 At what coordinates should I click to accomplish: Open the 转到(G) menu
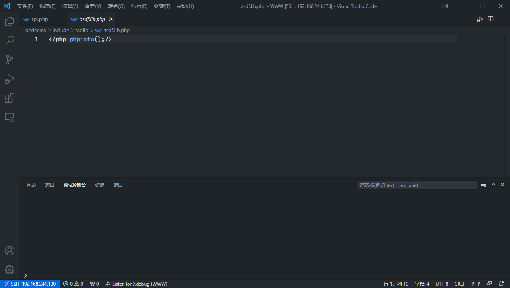tap(116, 6)
